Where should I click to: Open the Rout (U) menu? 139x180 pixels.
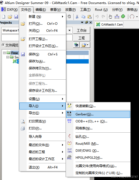[101, 10]
